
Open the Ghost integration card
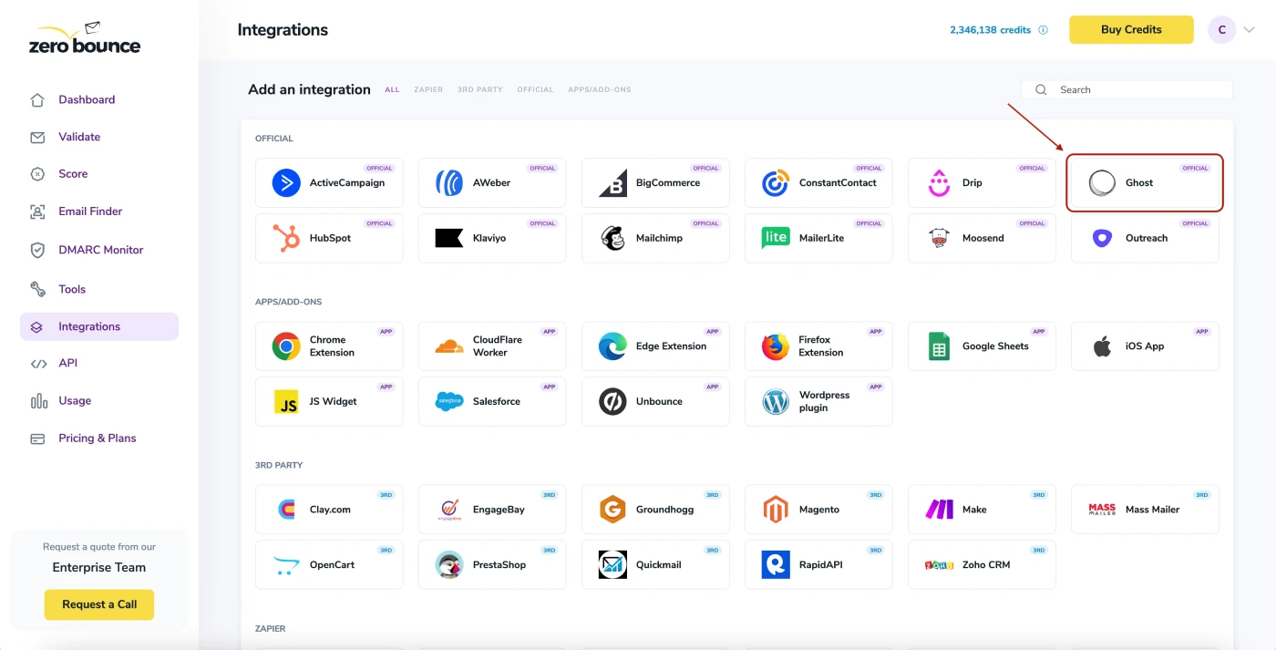click(1144, 182)
